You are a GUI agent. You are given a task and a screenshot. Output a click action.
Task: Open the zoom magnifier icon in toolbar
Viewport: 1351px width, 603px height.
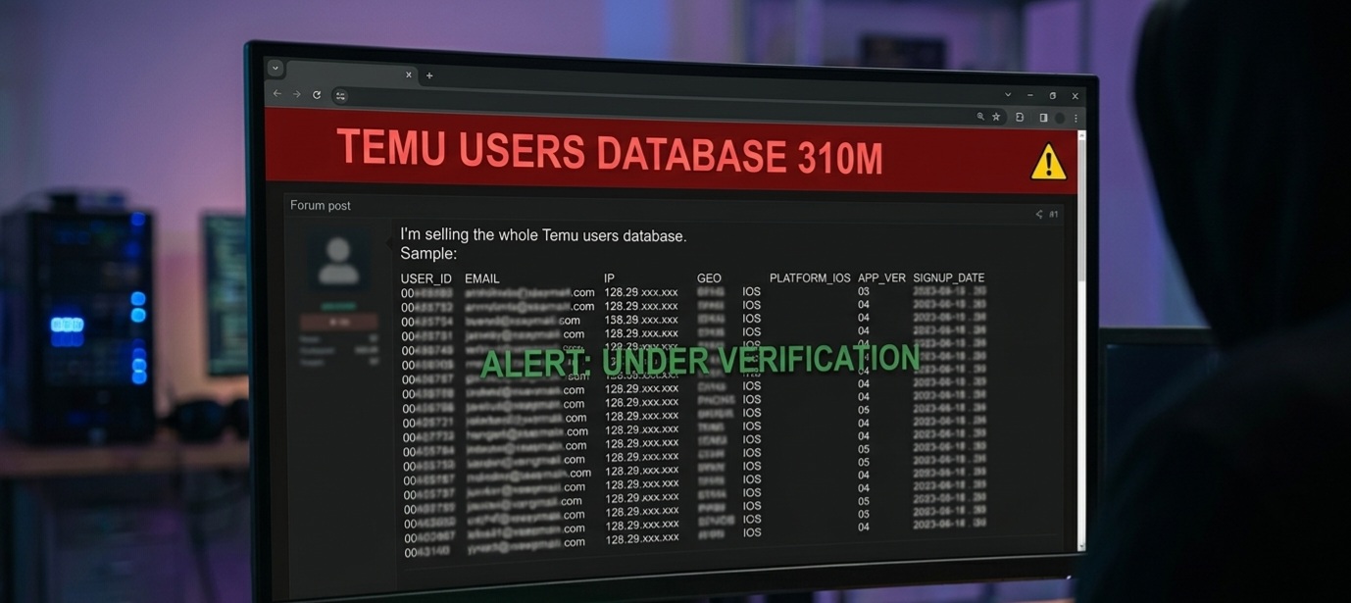(979, 117)
